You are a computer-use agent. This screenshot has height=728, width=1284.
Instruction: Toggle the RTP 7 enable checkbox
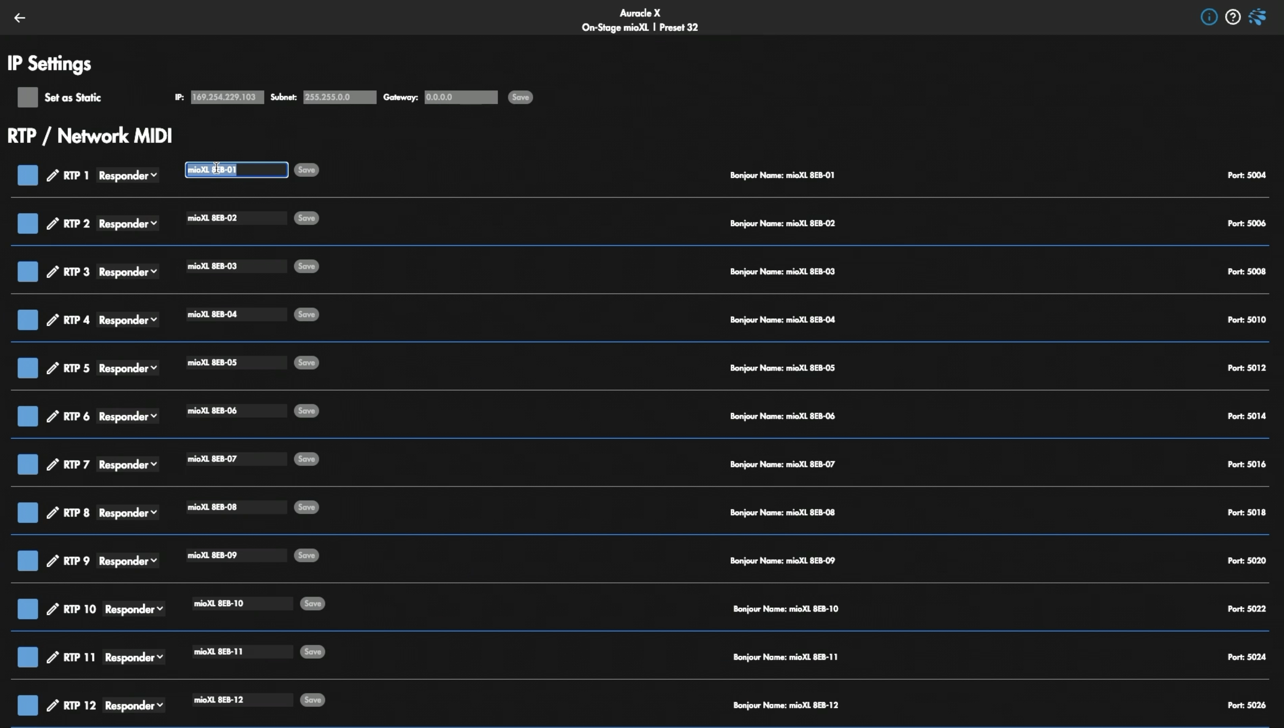click(x=28, y=464)
